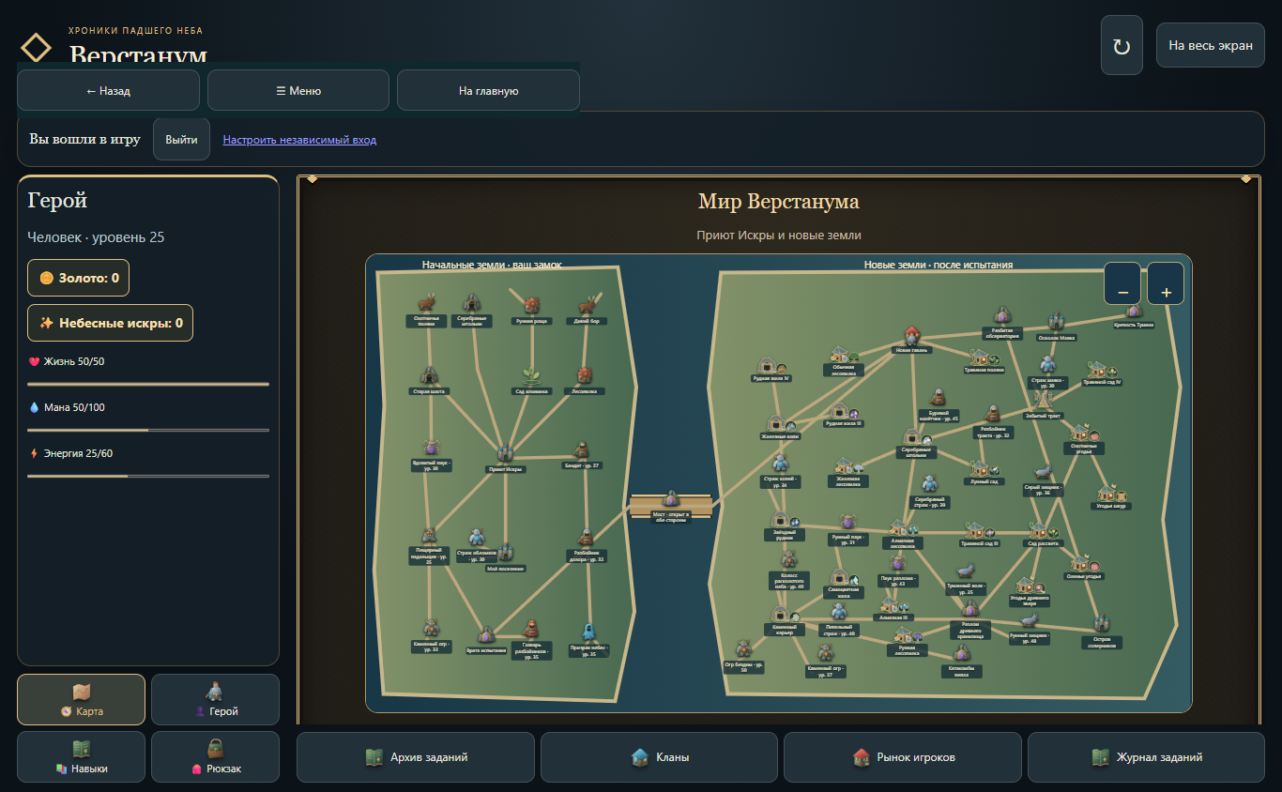Open the Навыки tab
This screenshot has height=792, width=1282.
(82, 757)
